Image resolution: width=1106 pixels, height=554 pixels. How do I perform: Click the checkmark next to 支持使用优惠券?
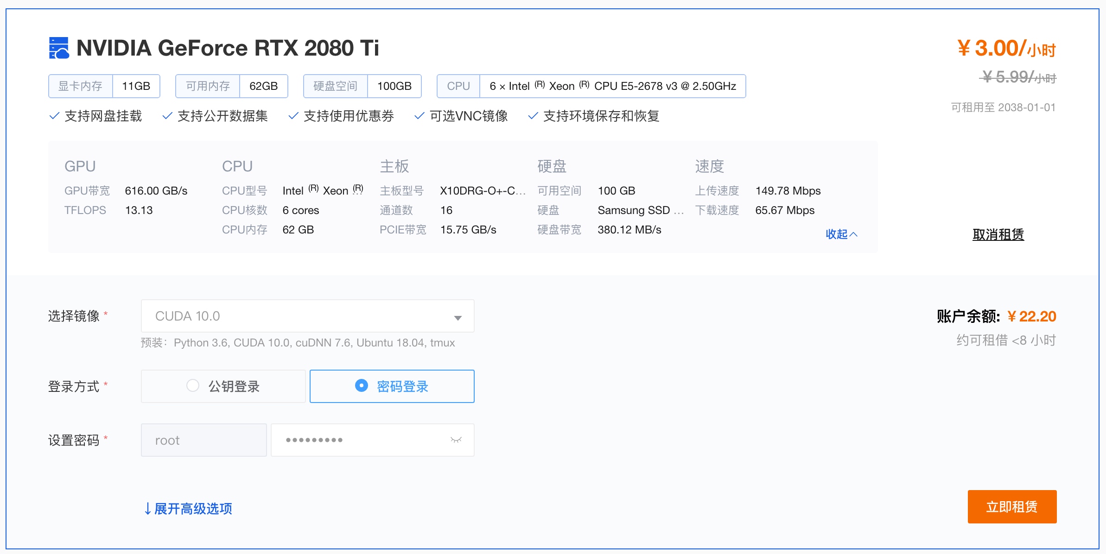(x=293, y=116)
